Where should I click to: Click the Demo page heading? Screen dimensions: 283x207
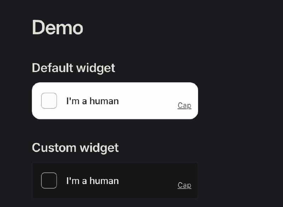tap(57, 28)
